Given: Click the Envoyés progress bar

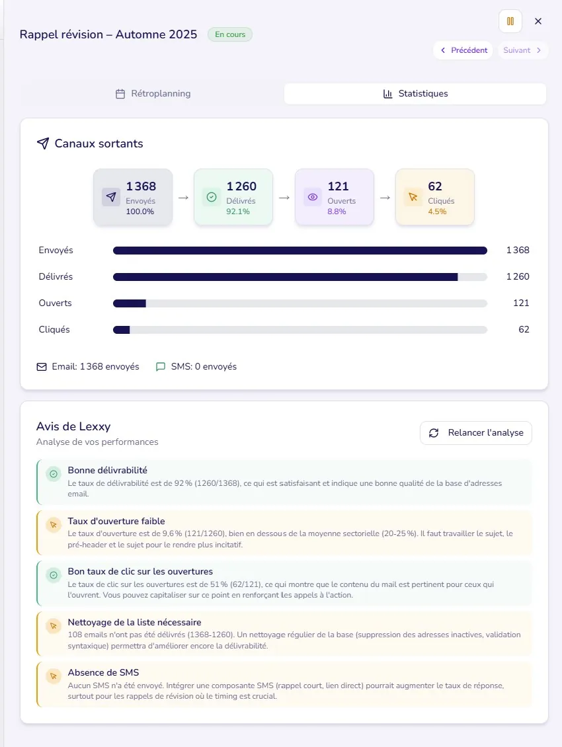Looking at the screenshot, I should pyautogui.click(x=300, y=251).
